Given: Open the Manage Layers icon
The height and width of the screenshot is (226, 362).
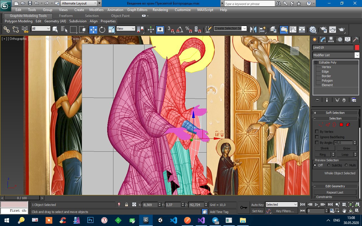Looking at the screenshot, I should point(273,29).
